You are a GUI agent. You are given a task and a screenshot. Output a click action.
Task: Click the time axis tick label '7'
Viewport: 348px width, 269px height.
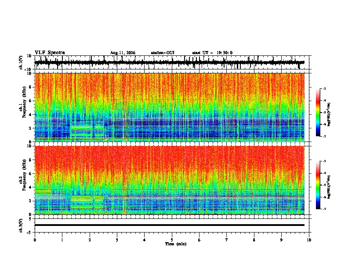pos(227,240)
